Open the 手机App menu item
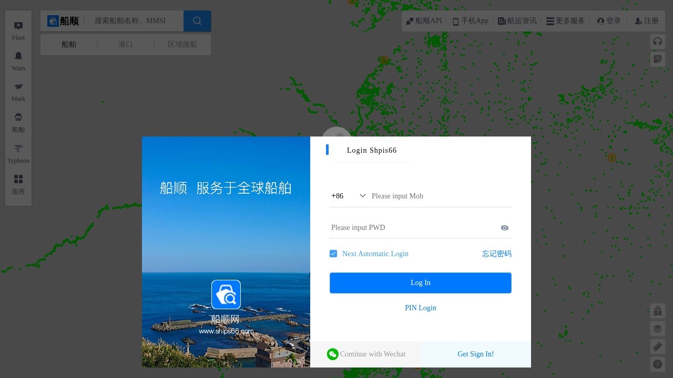The height and width of the screenshot is (378, 673). click(470, 21)
